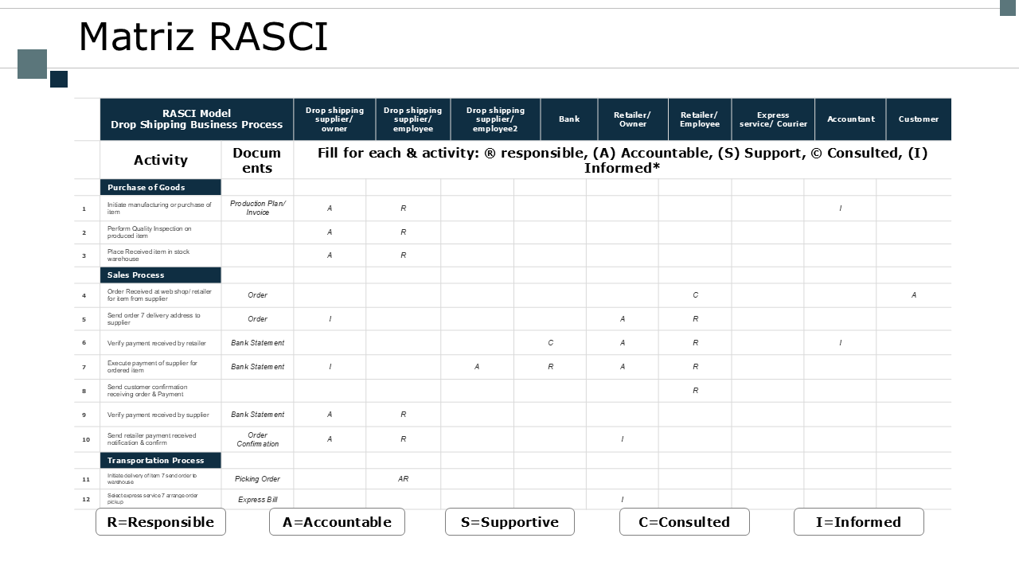Select the "Customer" column header
Screen dimensions: 1019x573
pos(919,119)
